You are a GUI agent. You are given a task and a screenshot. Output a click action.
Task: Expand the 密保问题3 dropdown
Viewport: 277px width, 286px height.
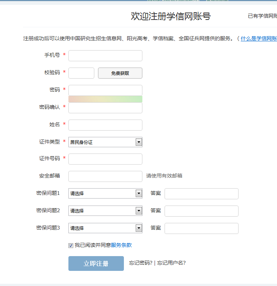tap(105, 228)
